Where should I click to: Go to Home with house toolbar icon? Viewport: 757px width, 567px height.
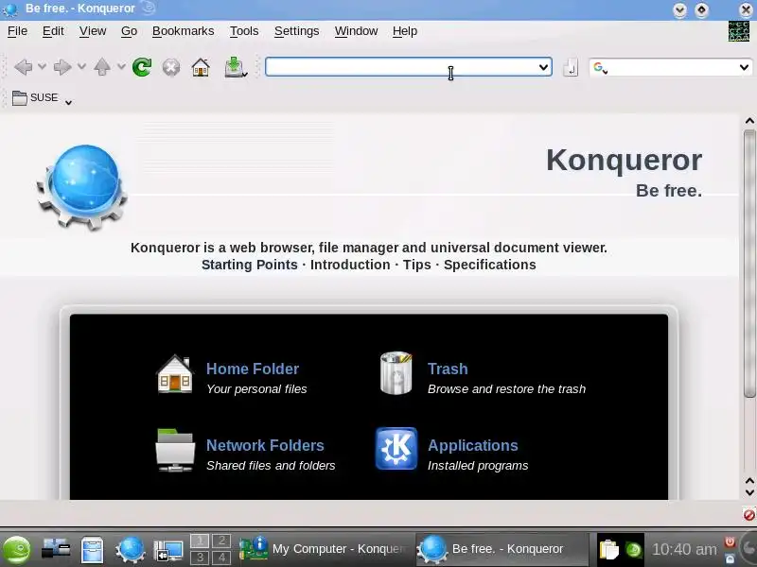201,67
